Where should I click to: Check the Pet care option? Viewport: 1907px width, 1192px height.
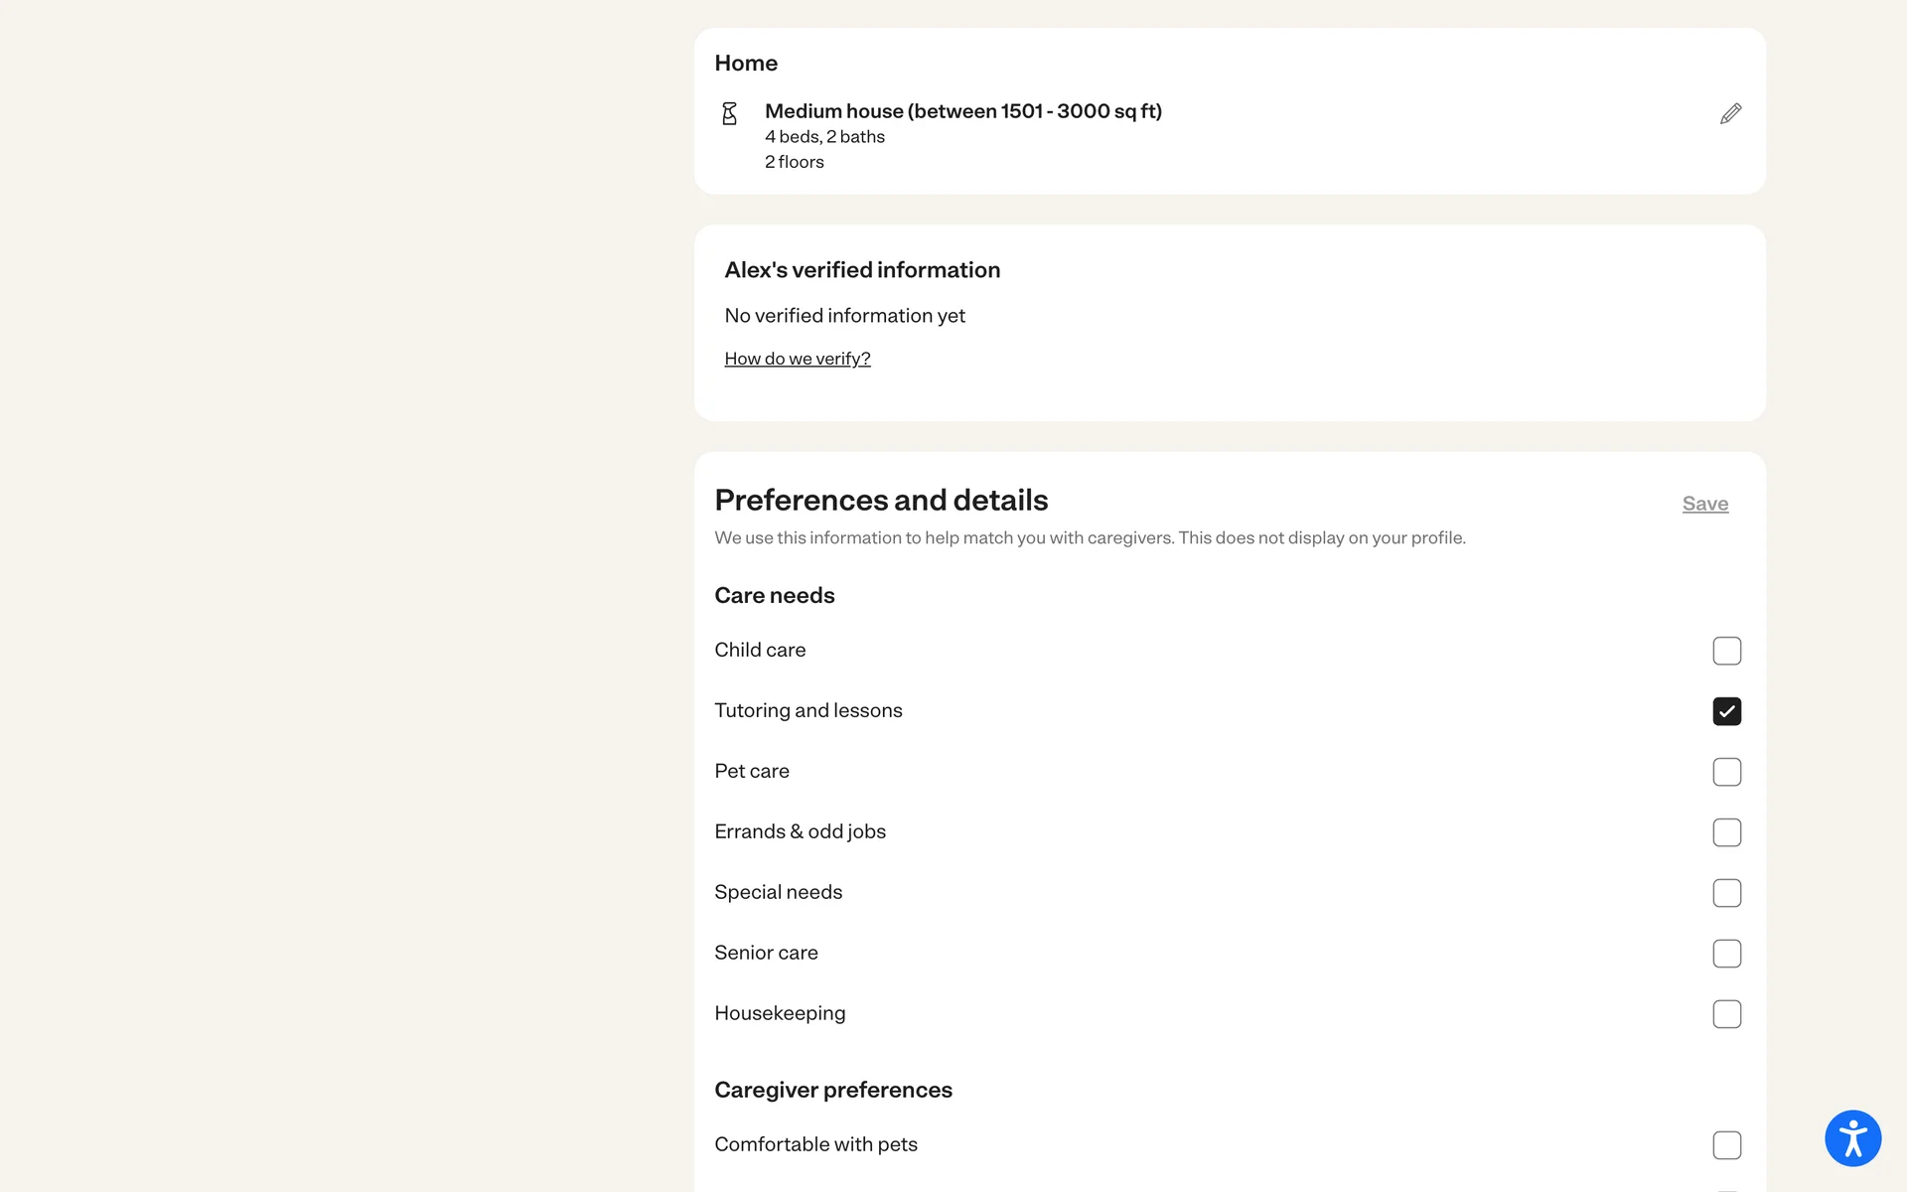click(x=1726, y=772)
